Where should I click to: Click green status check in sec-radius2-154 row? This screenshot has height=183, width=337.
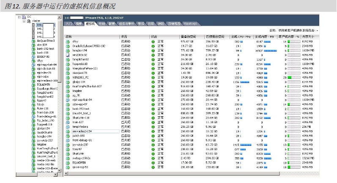click(x=153, y=131)
